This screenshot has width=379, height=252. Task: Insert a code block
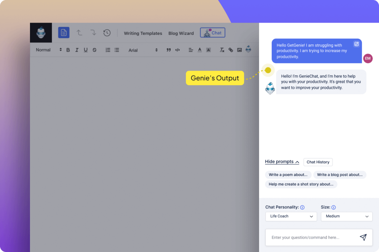tap(177, 50)
